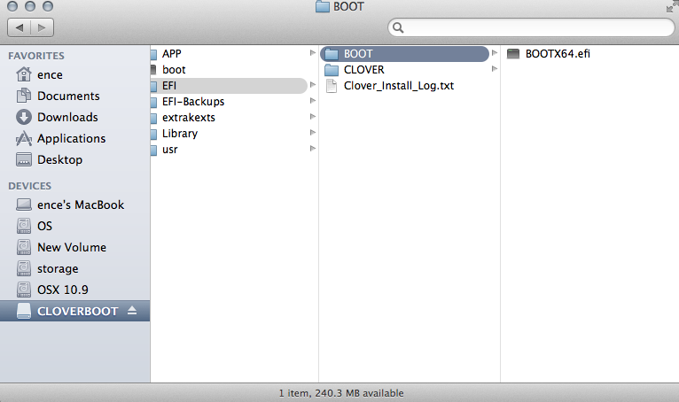Select the OS drive icon
The image size is (679, 402).
[24, 226]
